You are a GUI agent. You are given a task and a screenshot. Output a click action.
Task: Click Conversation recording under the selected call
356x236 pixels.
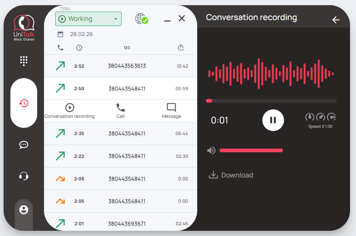click(x=70, y=111)
